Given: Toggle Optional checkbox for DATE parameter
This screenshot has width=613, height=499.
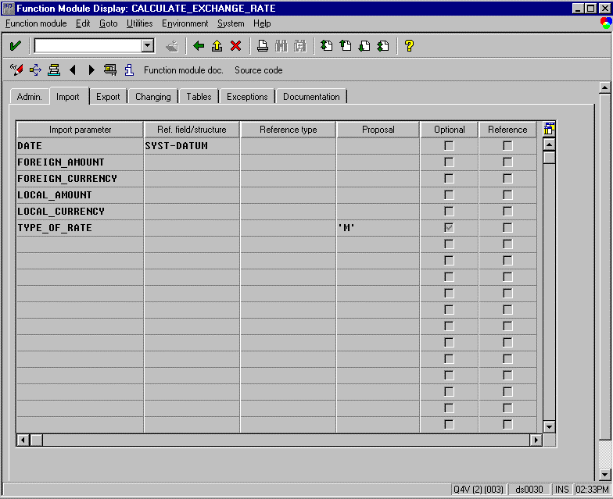Looking at the screenshot, I should click(x=449, y=146).
